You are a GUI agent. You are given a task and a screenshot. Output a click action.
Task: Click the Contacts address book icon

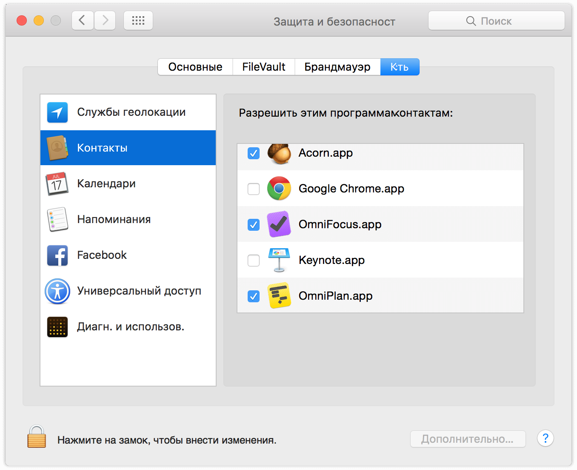click(x=57, y=148)
